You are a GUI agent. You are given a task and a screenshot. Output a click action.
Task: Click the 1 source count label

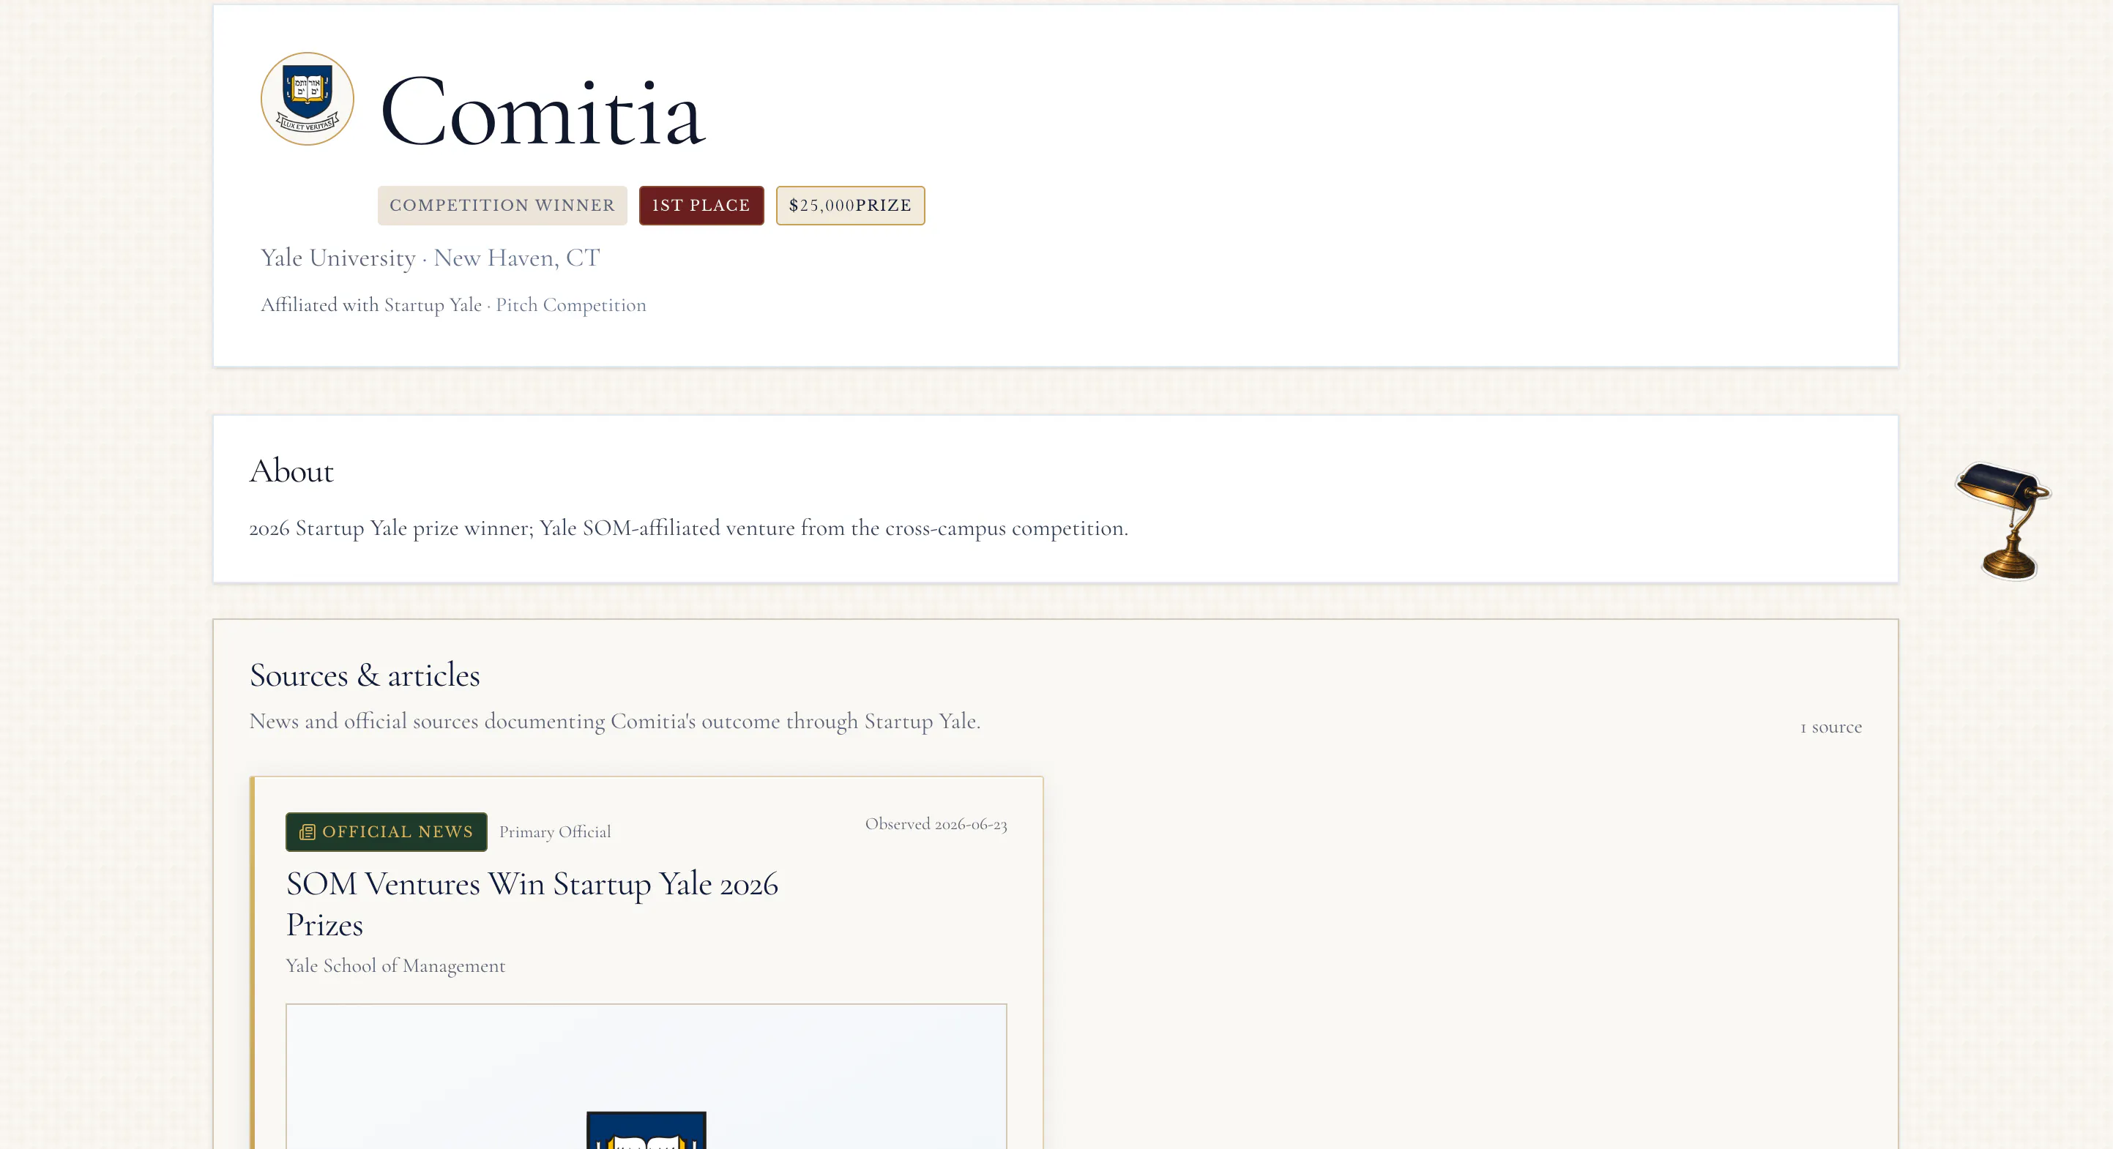coord(1831,727)
